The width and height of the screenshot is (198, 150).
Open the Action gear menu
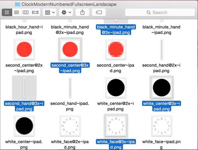click(66, 13)
